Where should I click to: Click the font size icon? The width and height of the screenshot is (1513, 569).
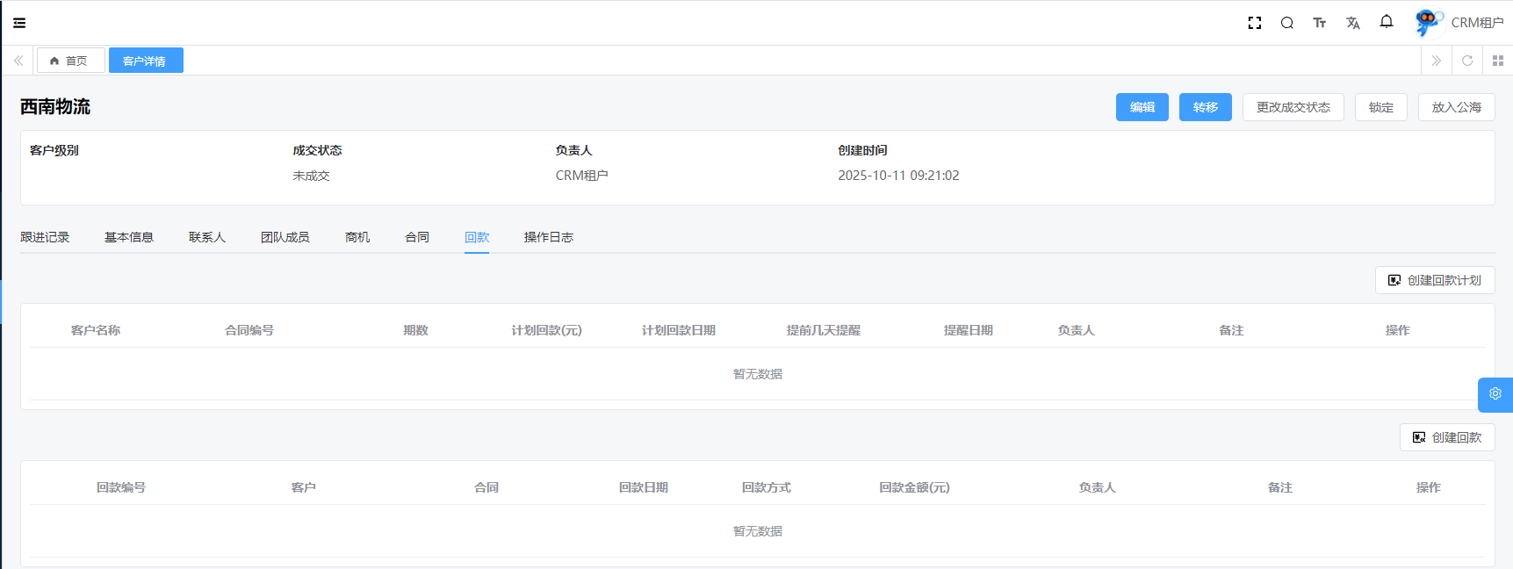(1319, 23)
